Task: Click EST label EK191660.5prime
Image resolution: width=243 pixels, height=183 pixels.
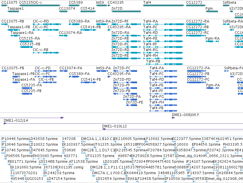Action: pos(26,167)
